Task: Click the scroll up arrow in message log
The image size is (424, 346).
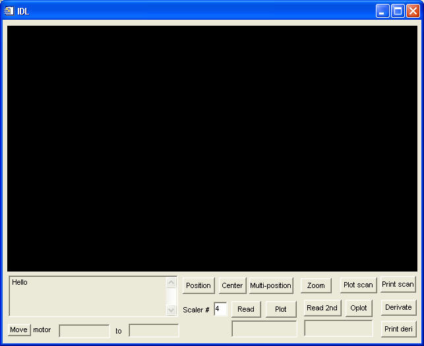Action: pos(171,283)
